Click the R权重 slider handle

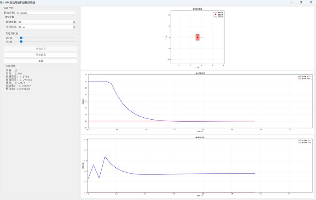pyautogui.click(x=21, y=41)
